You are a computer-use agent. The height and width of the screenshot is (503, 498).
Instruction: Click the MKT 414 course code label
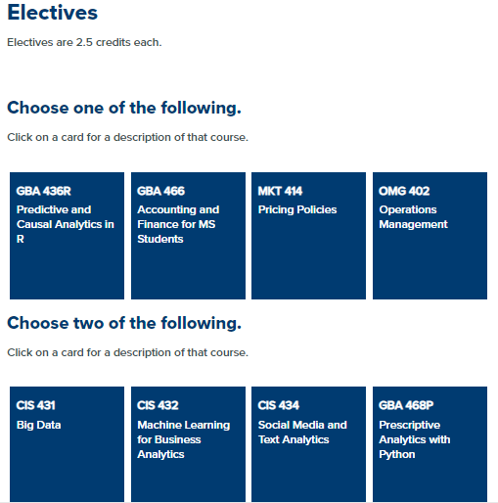pos(280,191)
